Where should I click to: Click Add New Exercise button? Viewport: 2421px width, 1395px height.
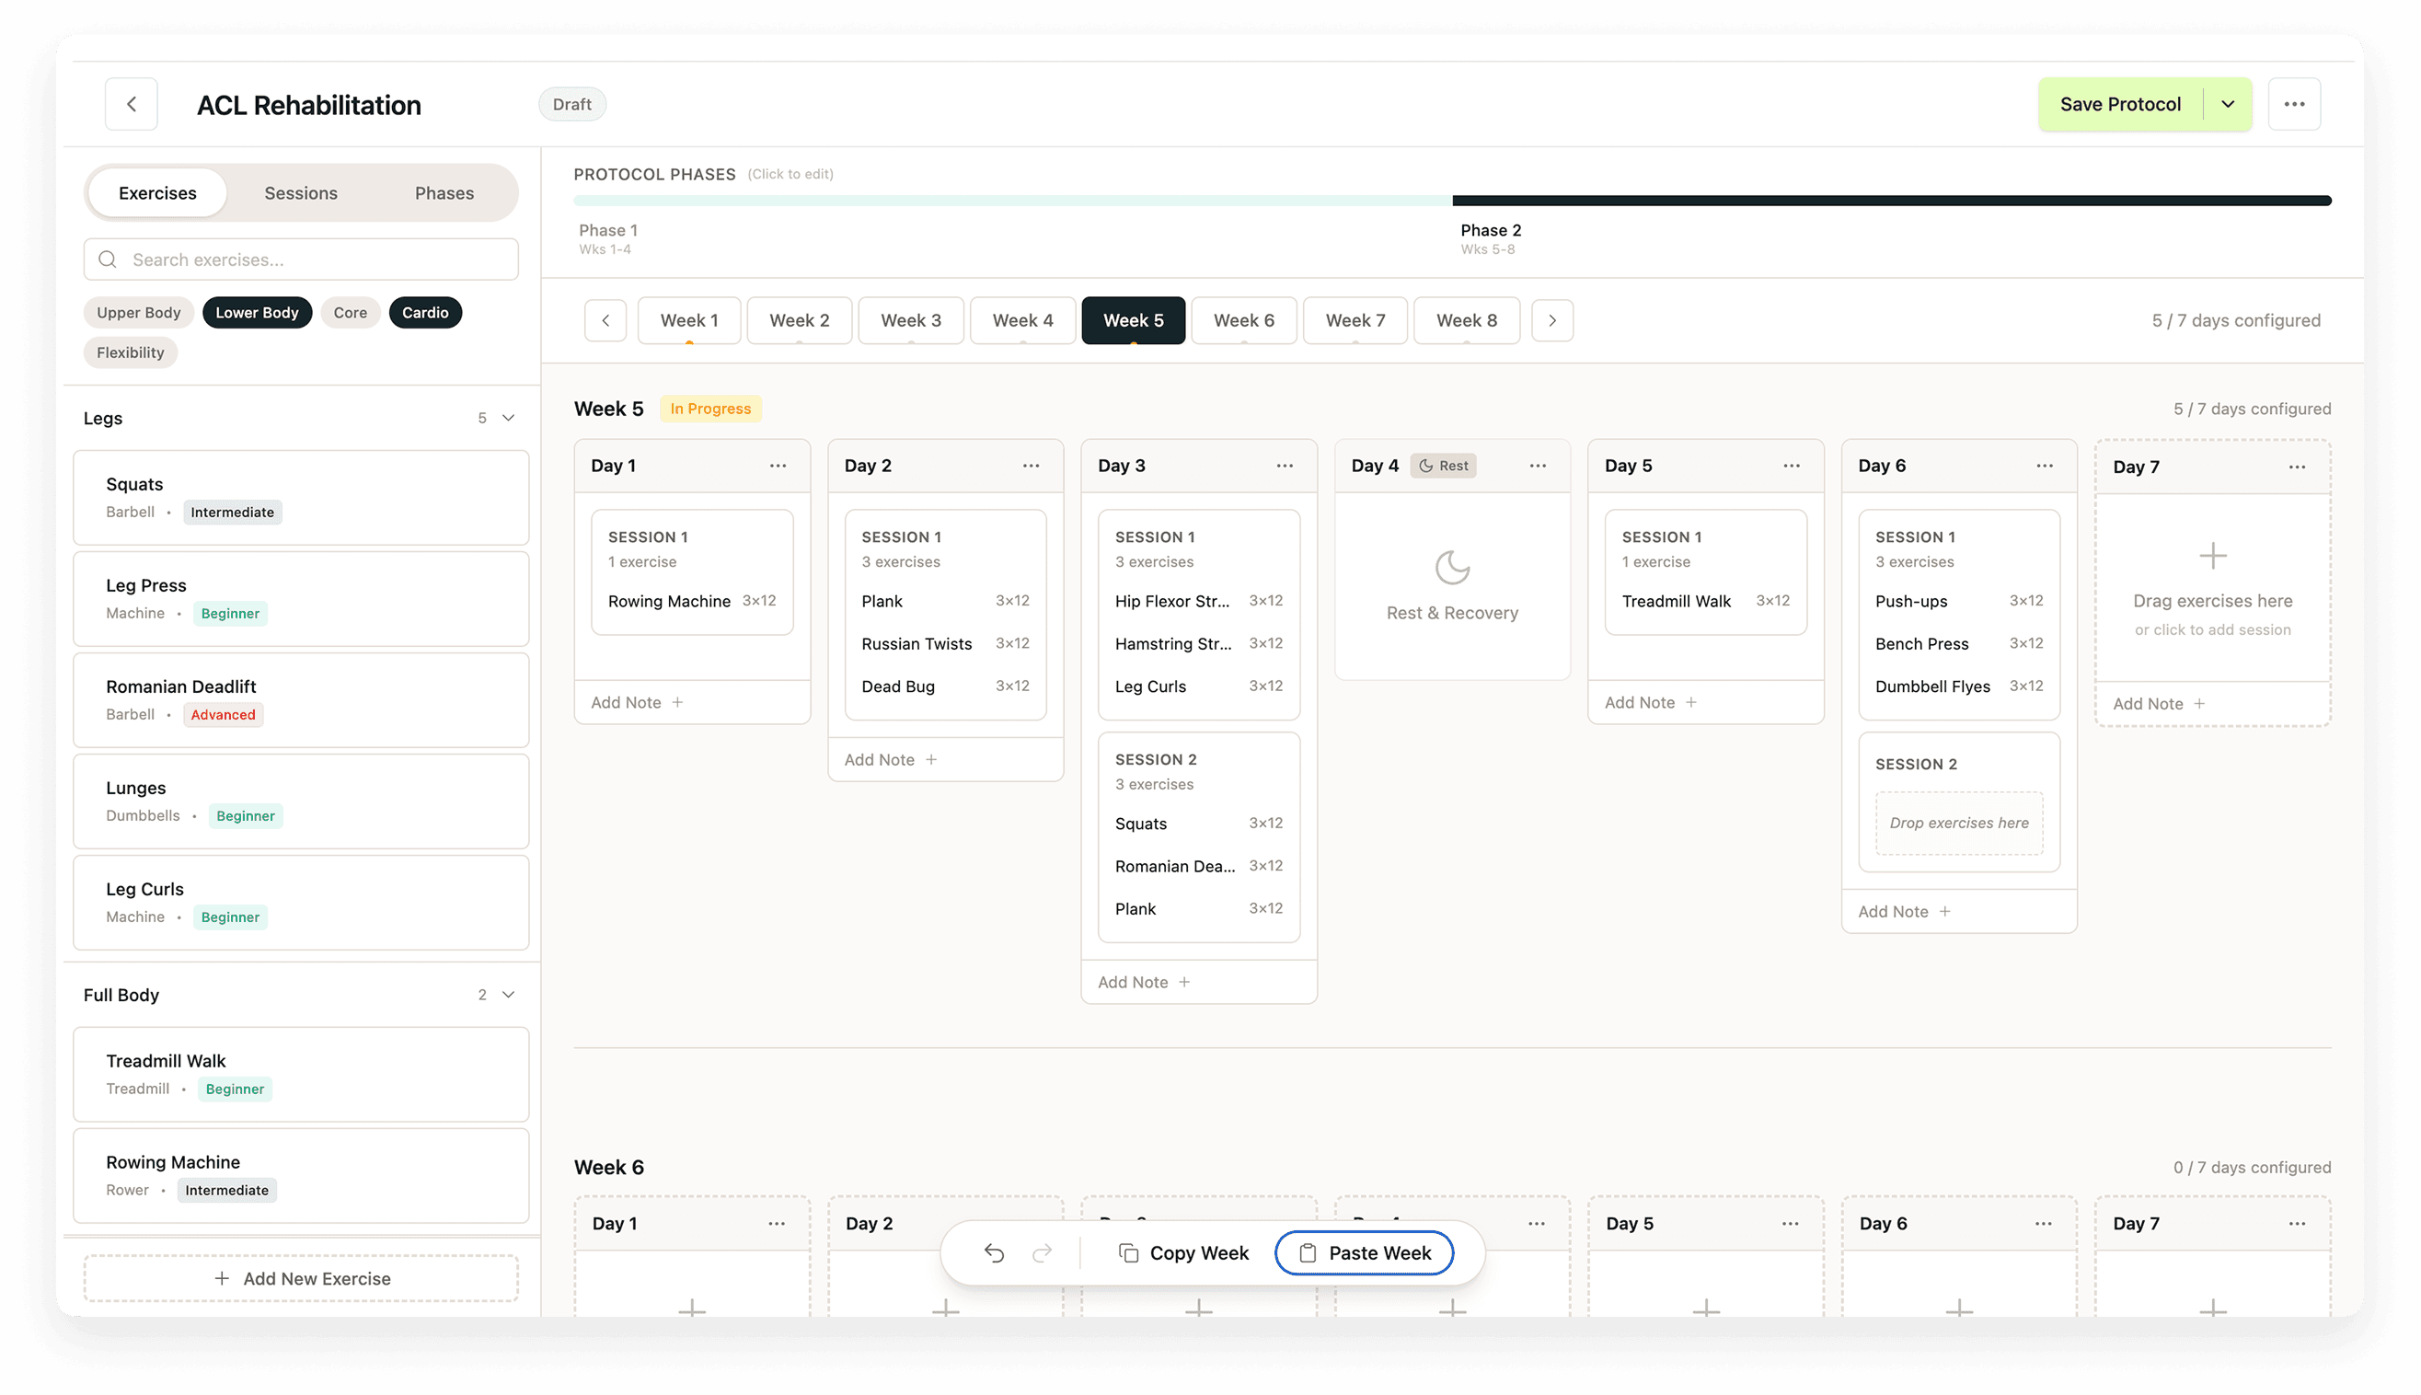pos(301,1278)
